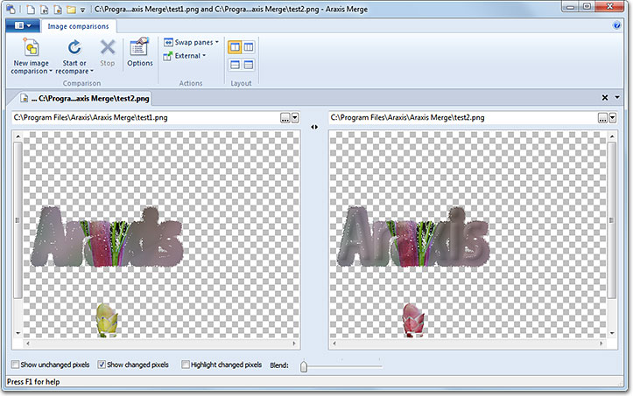Viewport: 633px width, 396px height.
Task: Click right pane horizontal scrollbar
Action: tap(468, 344)
